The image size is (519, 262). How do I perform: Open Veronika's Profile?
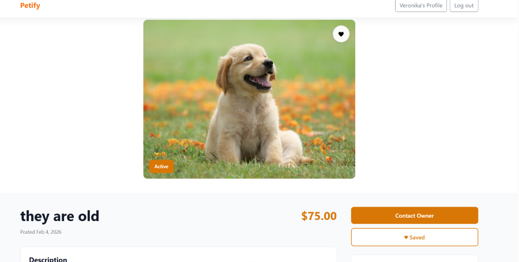pos(421,6)
